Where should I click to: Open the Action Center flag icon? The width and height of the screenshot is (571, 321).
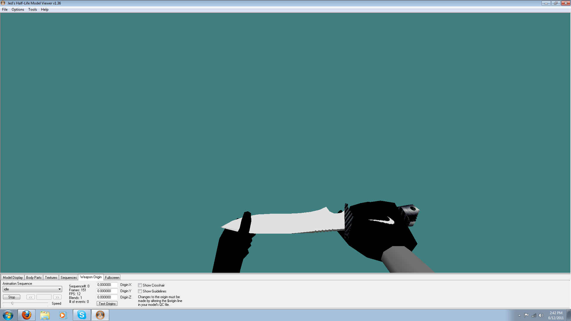coord(526,315)
